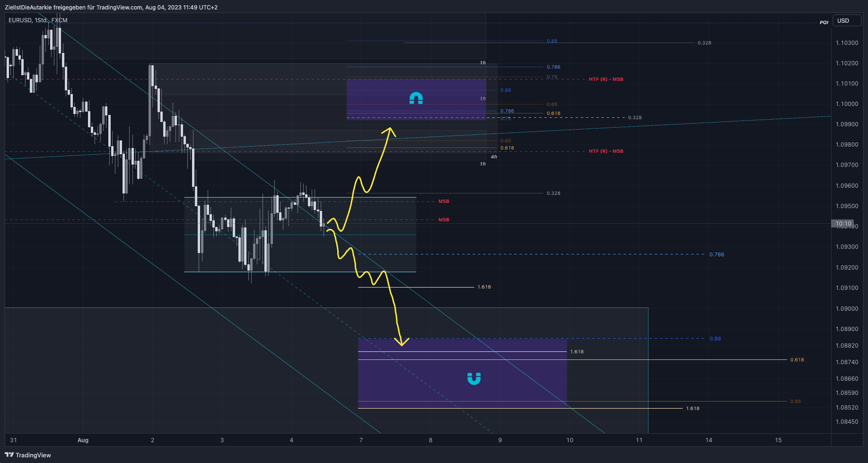
Task: Click the 1.08660 price axis label
Action: pyautogui.click(x=847, y=379)
